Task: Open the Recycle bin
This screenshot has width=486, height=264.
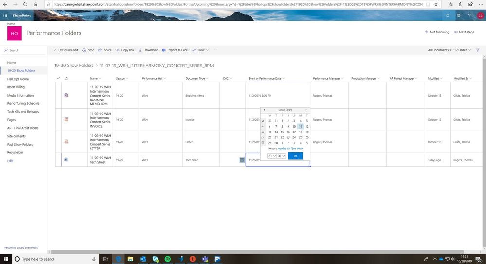Action: pyautogui.click(x=15, y=152)
